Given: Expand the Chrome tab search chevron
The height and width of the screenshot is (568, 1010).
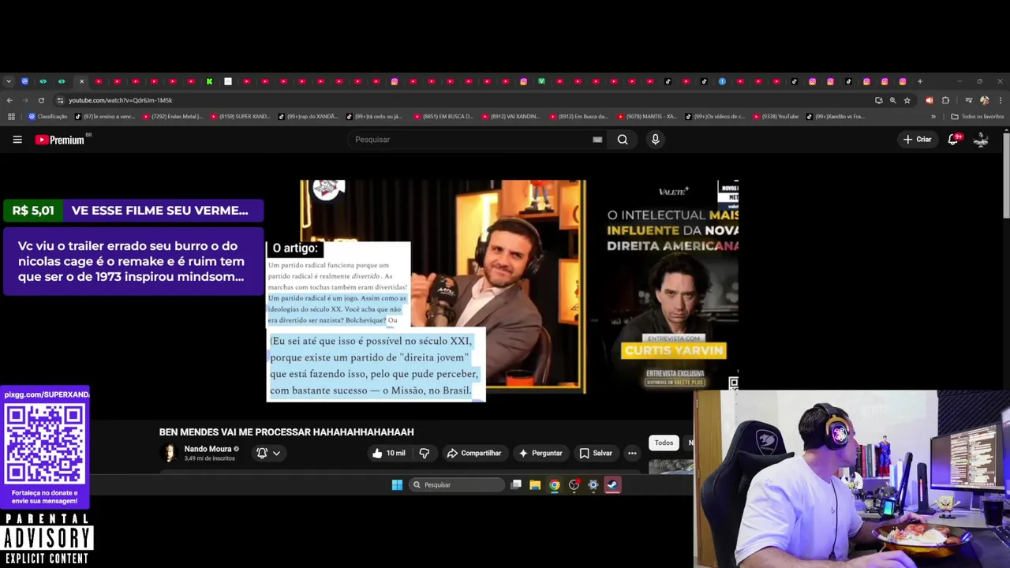Looking at the screenshot, I should 9,81.
